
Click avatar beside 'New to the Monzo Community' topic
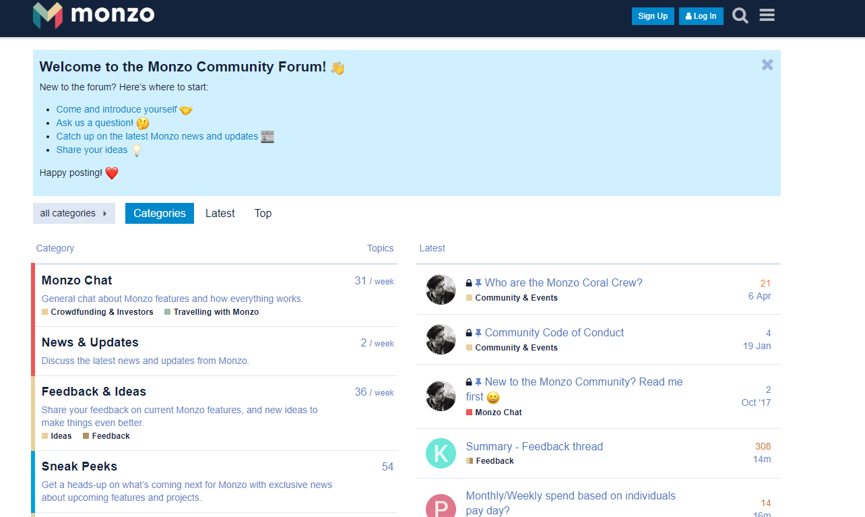(441, 396)
